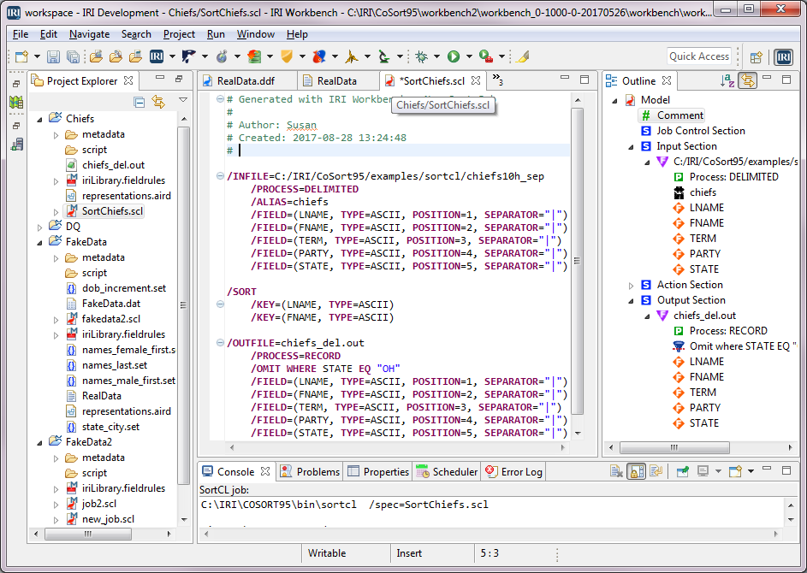Collapse the FakeData project node

coord(39,242)
